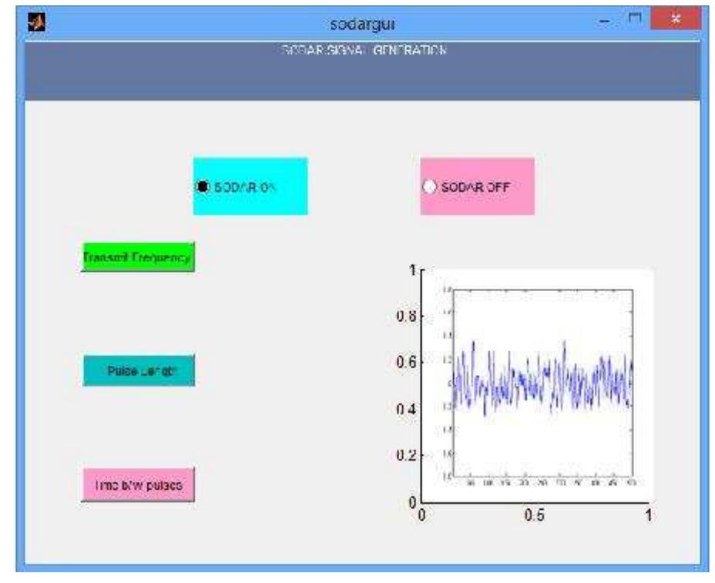
Task: Click the MATLAB icon in the title bar
Action: point(36,22)
